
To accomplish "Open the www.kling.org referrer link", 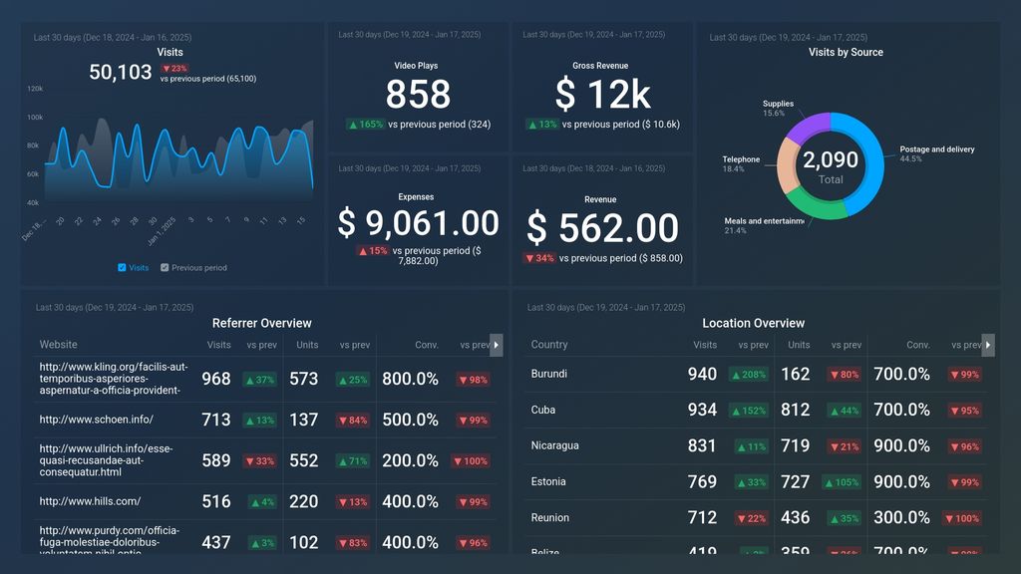I will tap(114, 379).
